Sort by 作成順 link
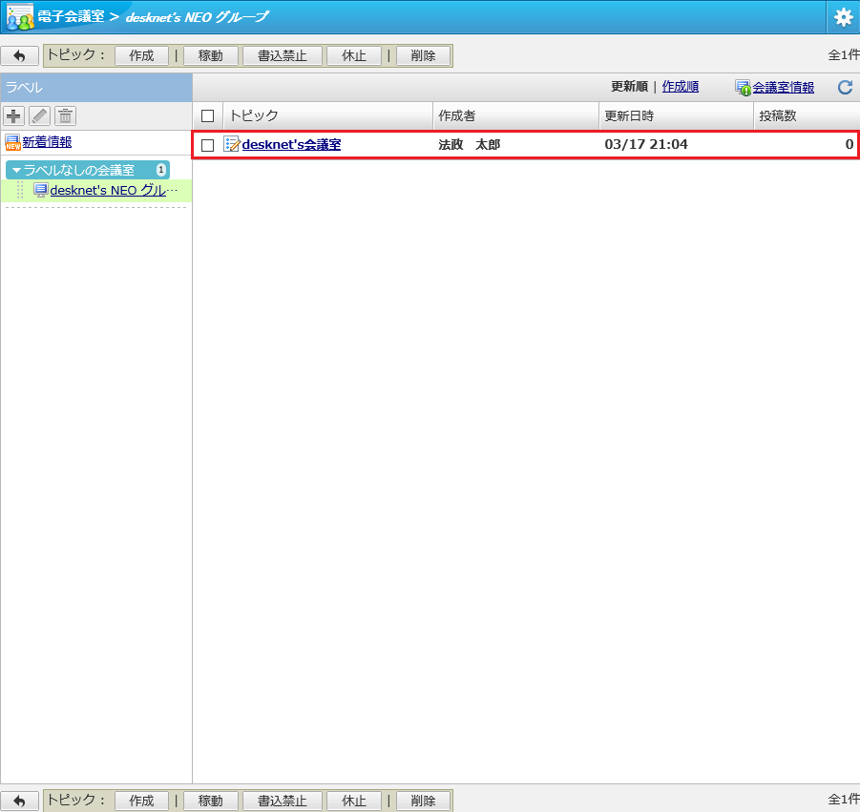This screenshot has width=860, height=812. [x=681, y=87]
